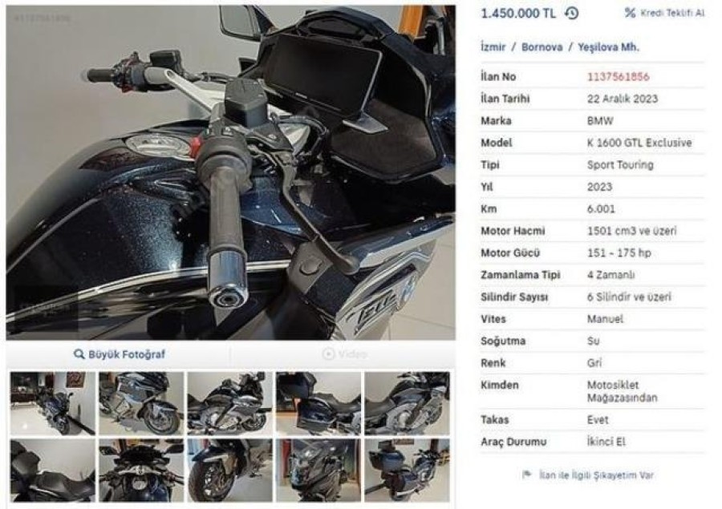
Task: Open the Büyük Fotoğraf tab
Action: (119, 354)
